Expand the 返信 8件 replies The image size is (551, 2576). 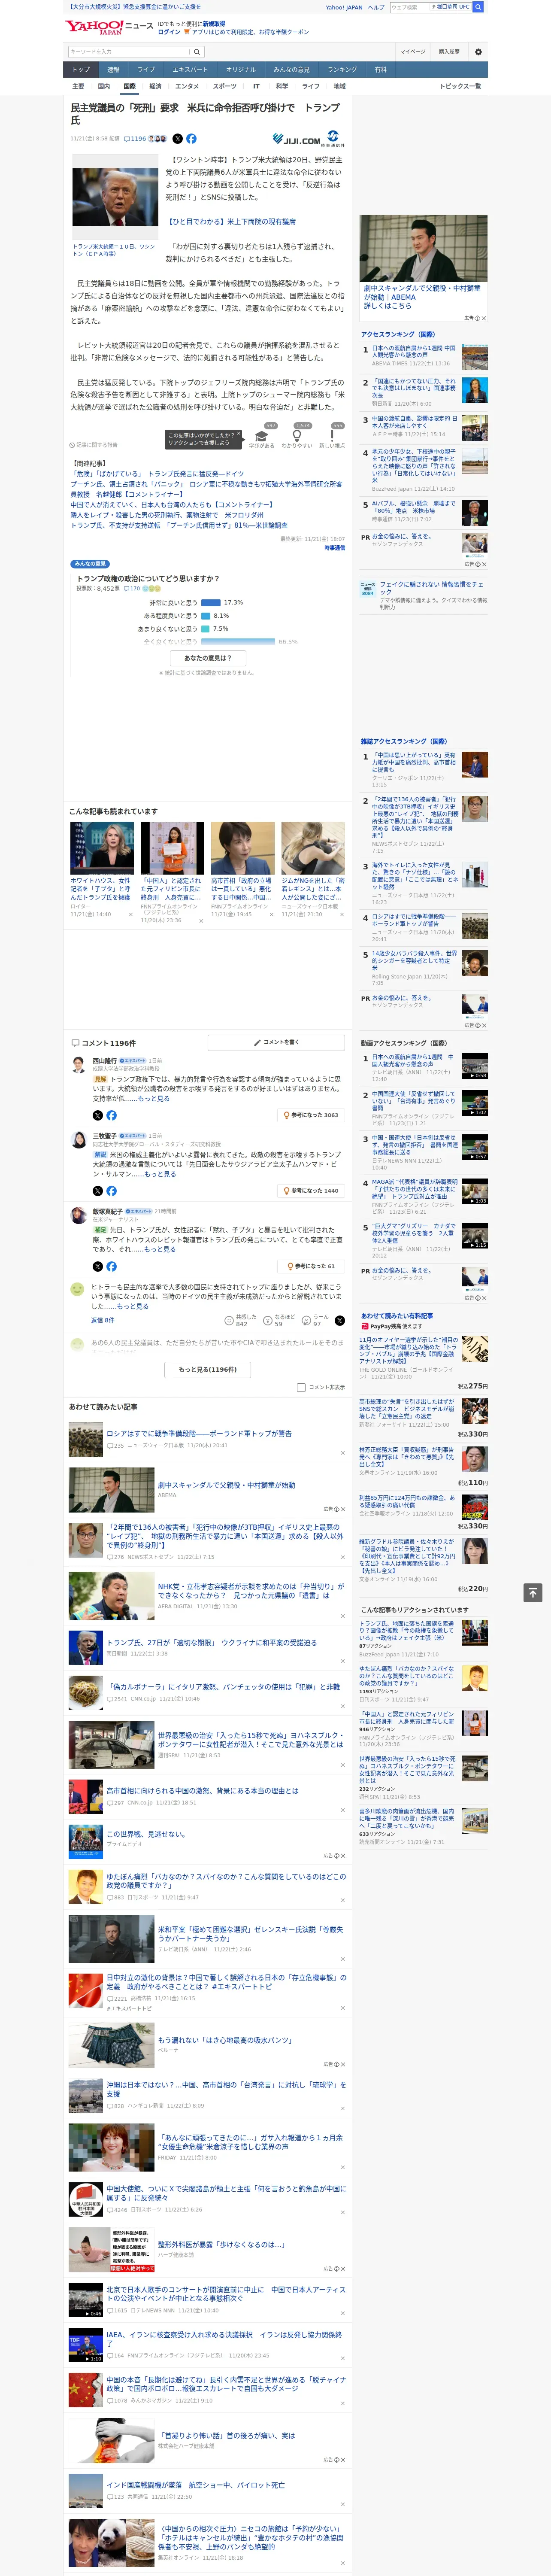pos(103,1320)
